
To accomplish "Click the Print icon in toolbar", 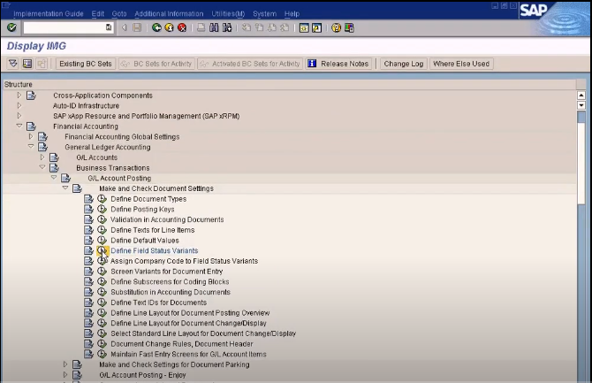I will pos(201,27).
